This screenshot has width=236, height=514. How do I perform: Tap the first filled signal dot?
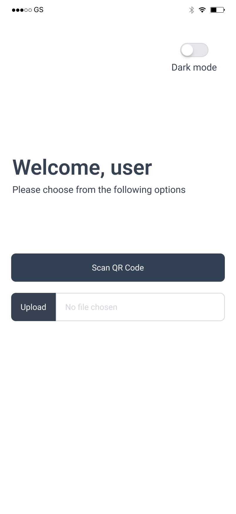(14, 10)
